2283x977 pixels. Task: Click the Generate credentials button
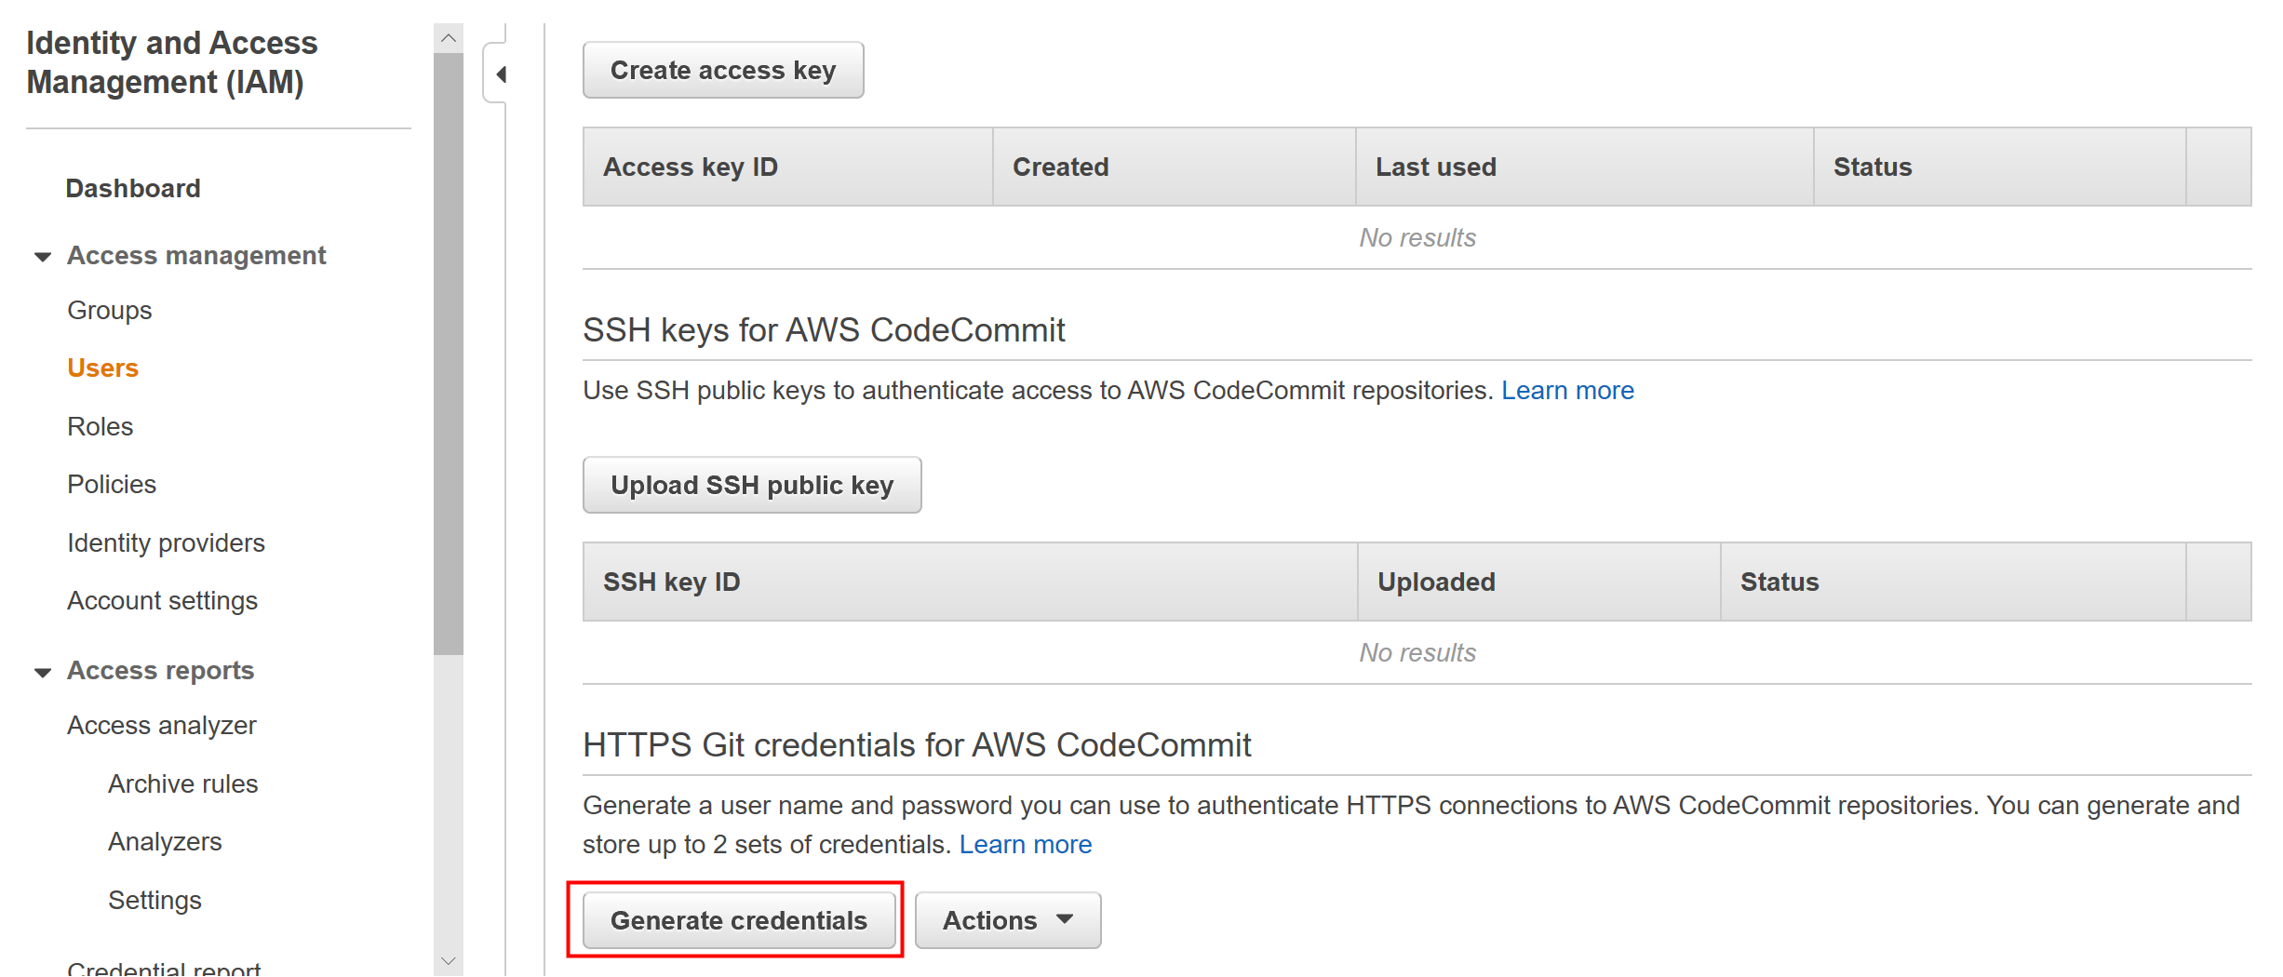(x=738, y=920)
